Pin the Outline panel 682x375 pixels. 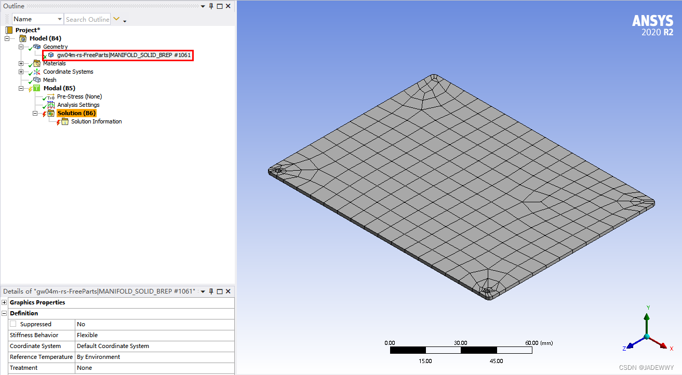(210, 6)
